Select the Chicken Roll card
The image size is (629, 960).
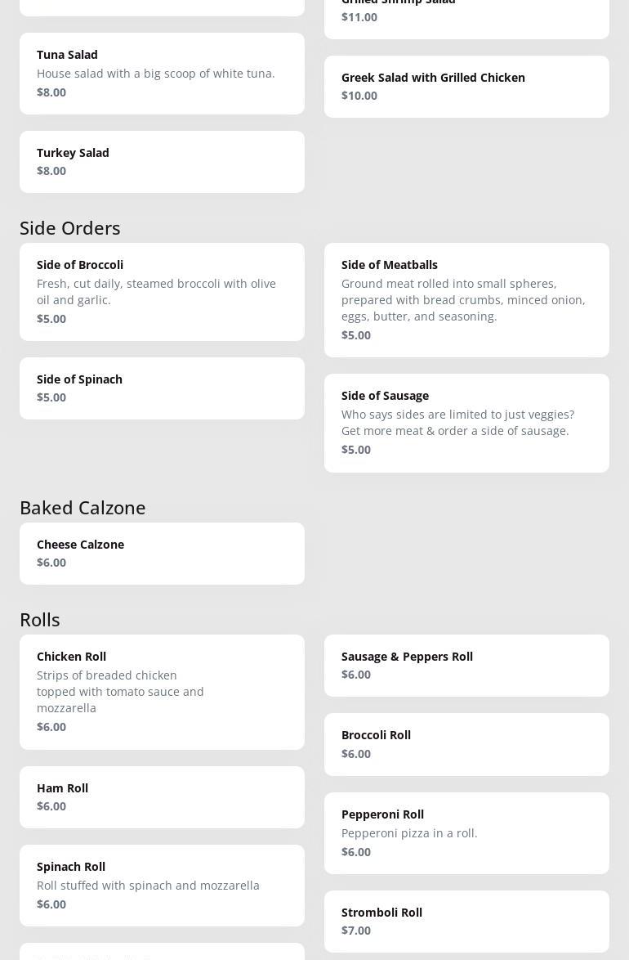pos(162,691)
